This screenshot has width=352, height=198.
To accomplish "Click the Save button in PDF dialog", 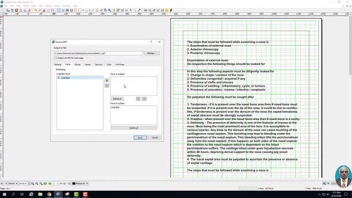I will [140, 137].
